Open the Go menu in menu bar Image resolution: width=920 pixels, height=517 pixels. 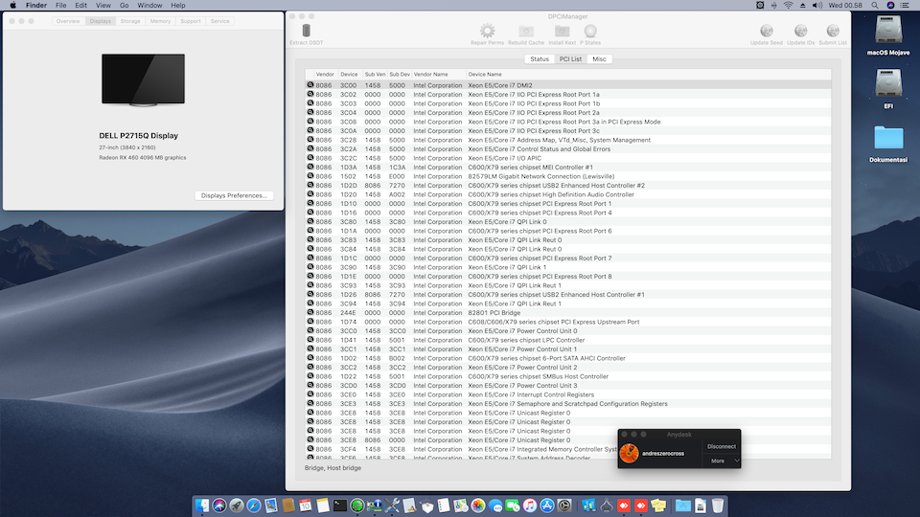click(124, 6)
